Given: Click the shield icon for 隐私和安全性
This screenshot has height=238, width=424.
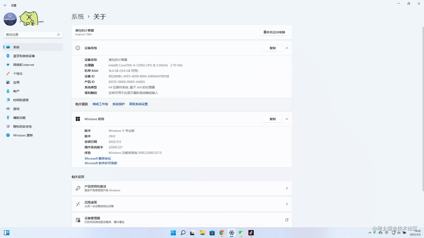Looking at the screenshot, I should (8, 126).
